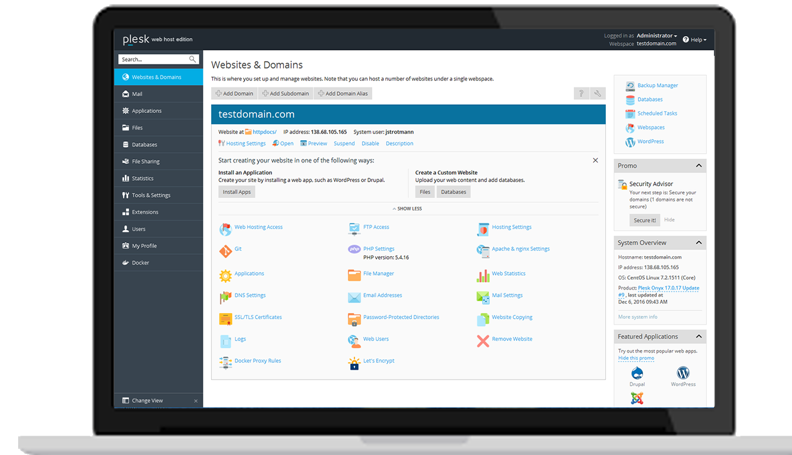Click the Files button under Custom Website
The height and width of the screenshot is (455, 792).
[425, 192]
